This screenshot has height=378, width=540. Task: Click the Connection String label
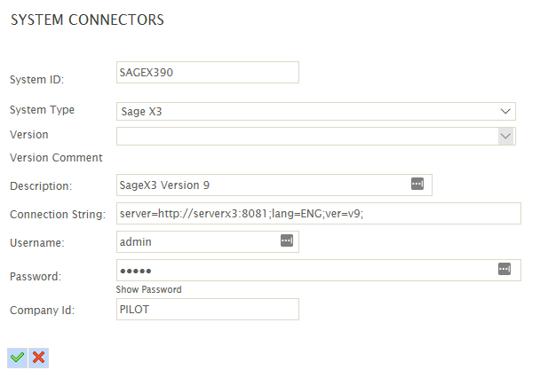tap(57, 215)
